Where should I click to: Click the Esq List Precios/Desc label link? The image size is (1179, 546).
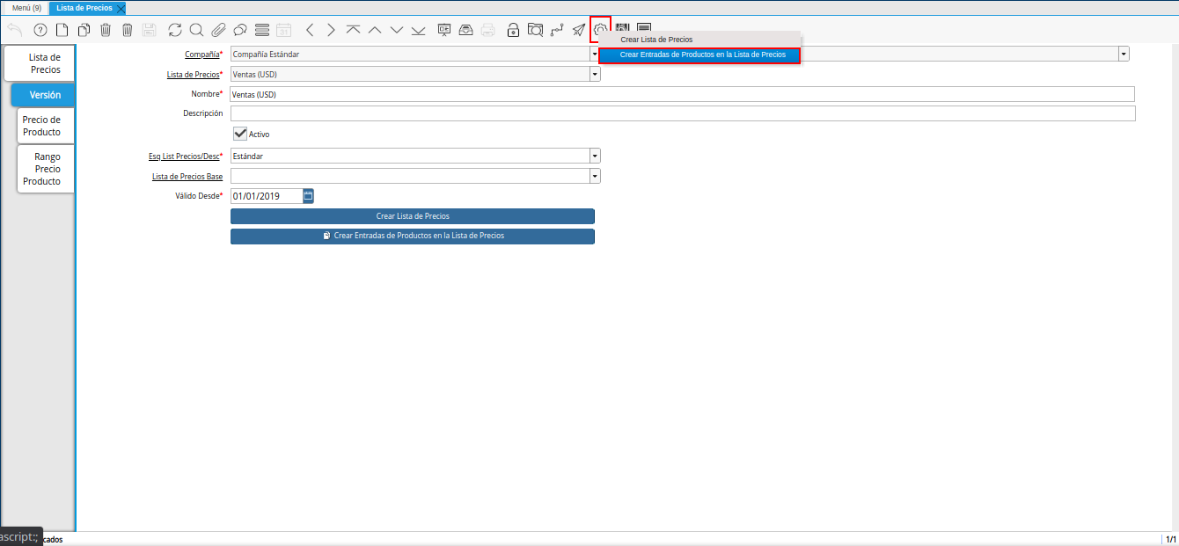click(184, 156)
